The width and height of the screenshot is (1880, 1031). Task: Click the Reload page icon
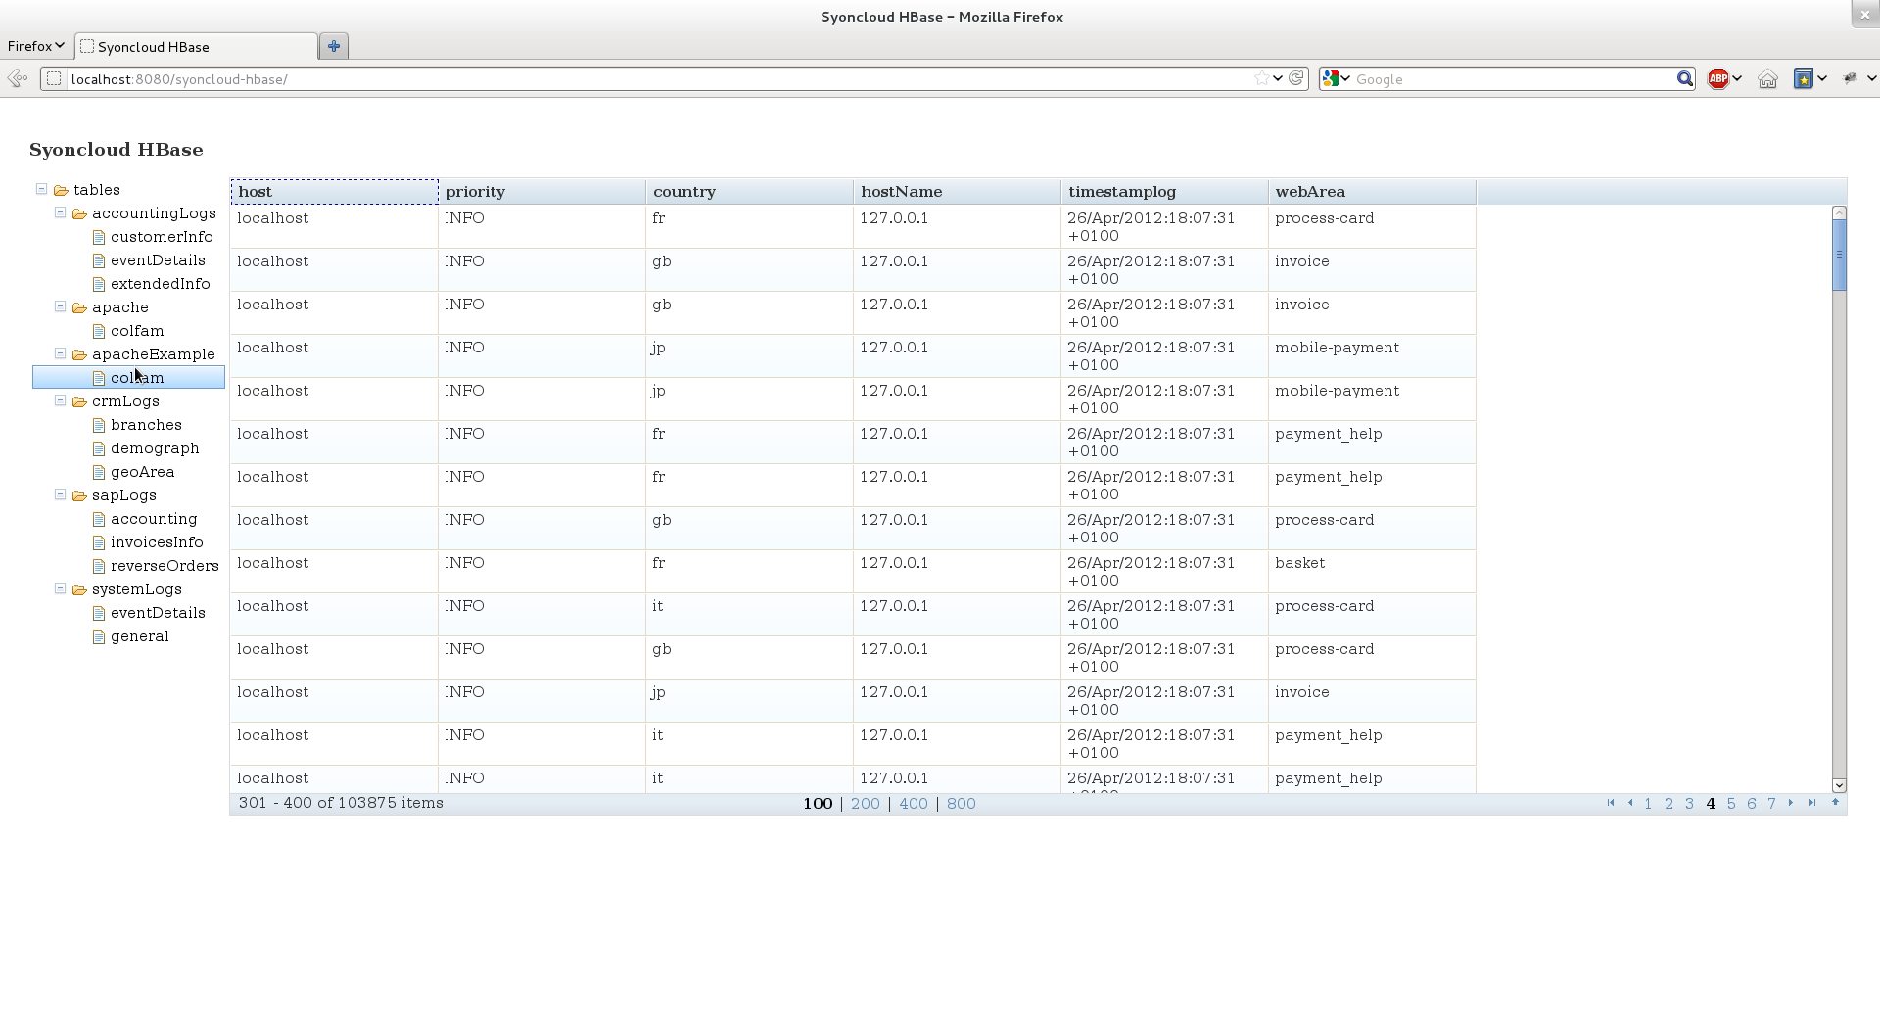tap(1297, 78)
